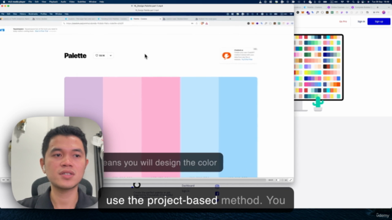The image size is (392, 220).
Task: Click the red triangle rewards icon in the recorded address bar
Action: tap(206, 23)
